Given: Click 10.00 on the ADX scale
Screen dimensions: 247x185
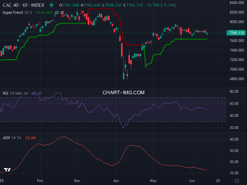Looking at the screenshot, I should (x=234, y=173).
